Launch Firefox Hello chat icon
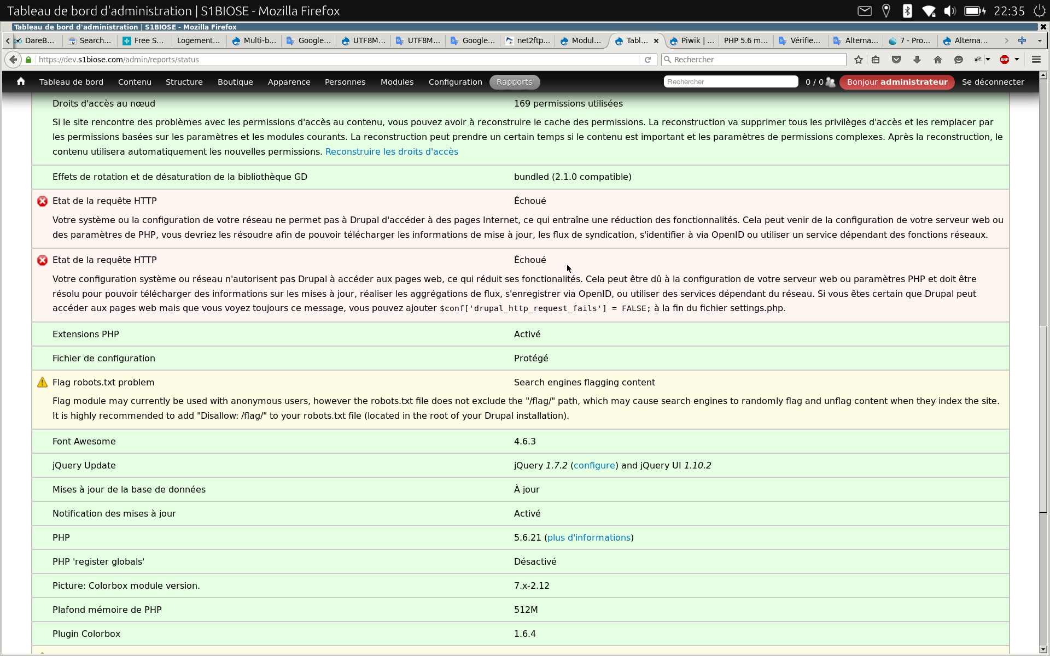1050x656 pixels. click(958, 60)
